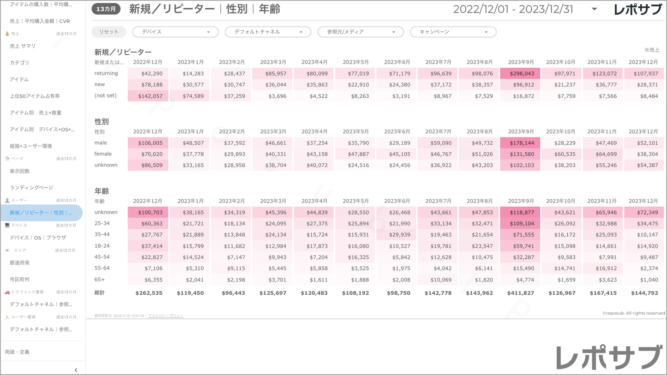Image resolution: width=667 pixels, height=375 pixels.
Task: Click the computer icon beside デバイス section
Action: coord(7,226)
